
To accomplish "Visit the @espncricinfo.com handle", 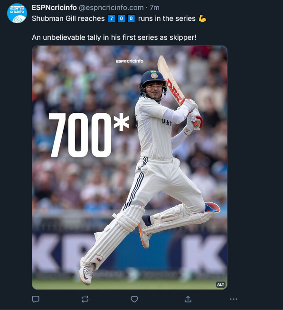I will pyautogui.click(x=111, y=8).
